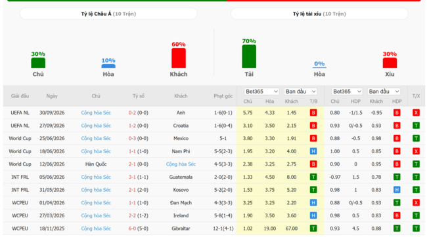
Task: Click the score 6-0 (5-0)
Action: [139, 228]
